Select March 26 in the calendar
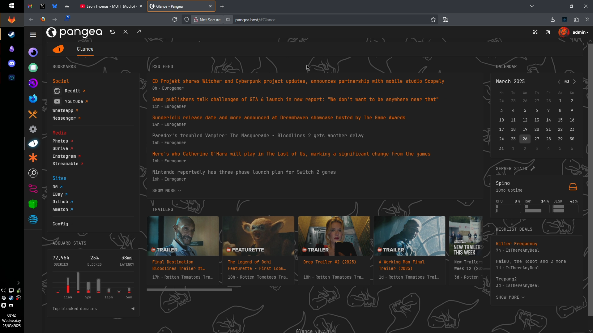This screenshot has height=333, width=593. coord(525,139)
